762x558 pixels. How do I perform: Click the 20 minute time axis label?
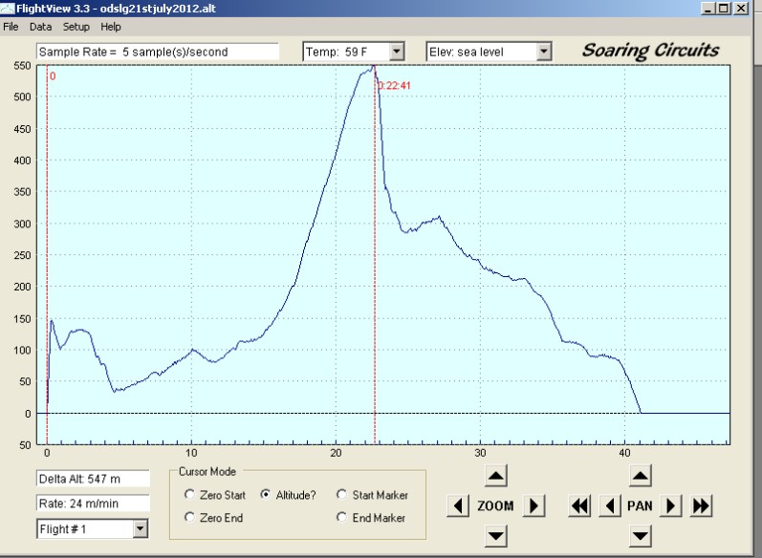click(x=336, y=453)
